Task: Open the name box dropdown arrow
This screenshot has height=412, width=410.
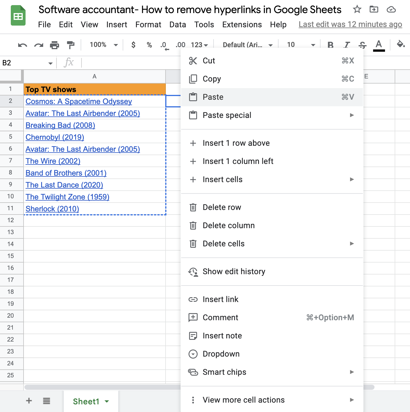Action: [50, 63]
